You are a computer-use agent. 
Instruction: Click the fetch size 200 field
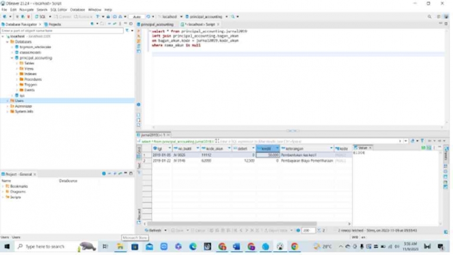308,230
